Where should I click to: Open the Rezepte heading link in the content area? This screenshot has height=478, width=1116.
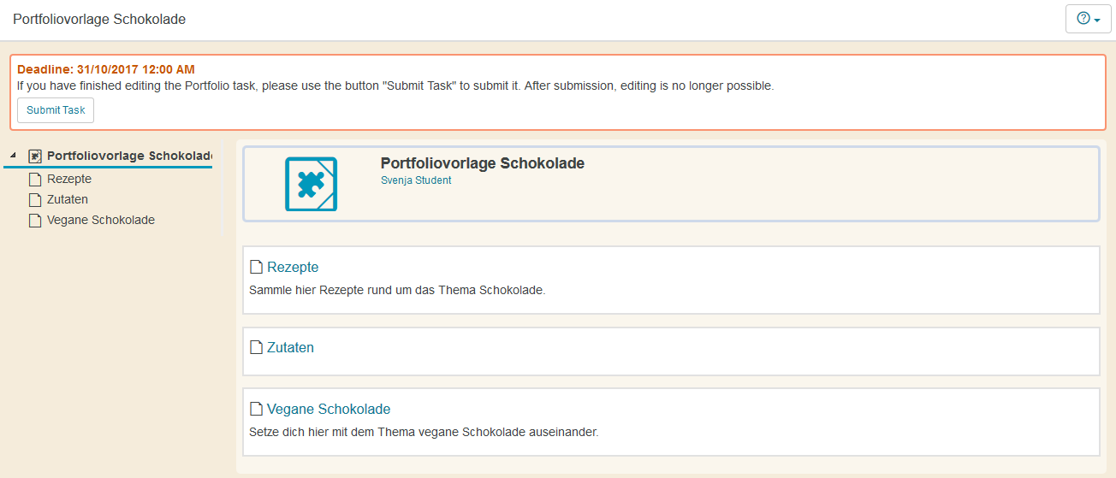[x=293, y=268]
